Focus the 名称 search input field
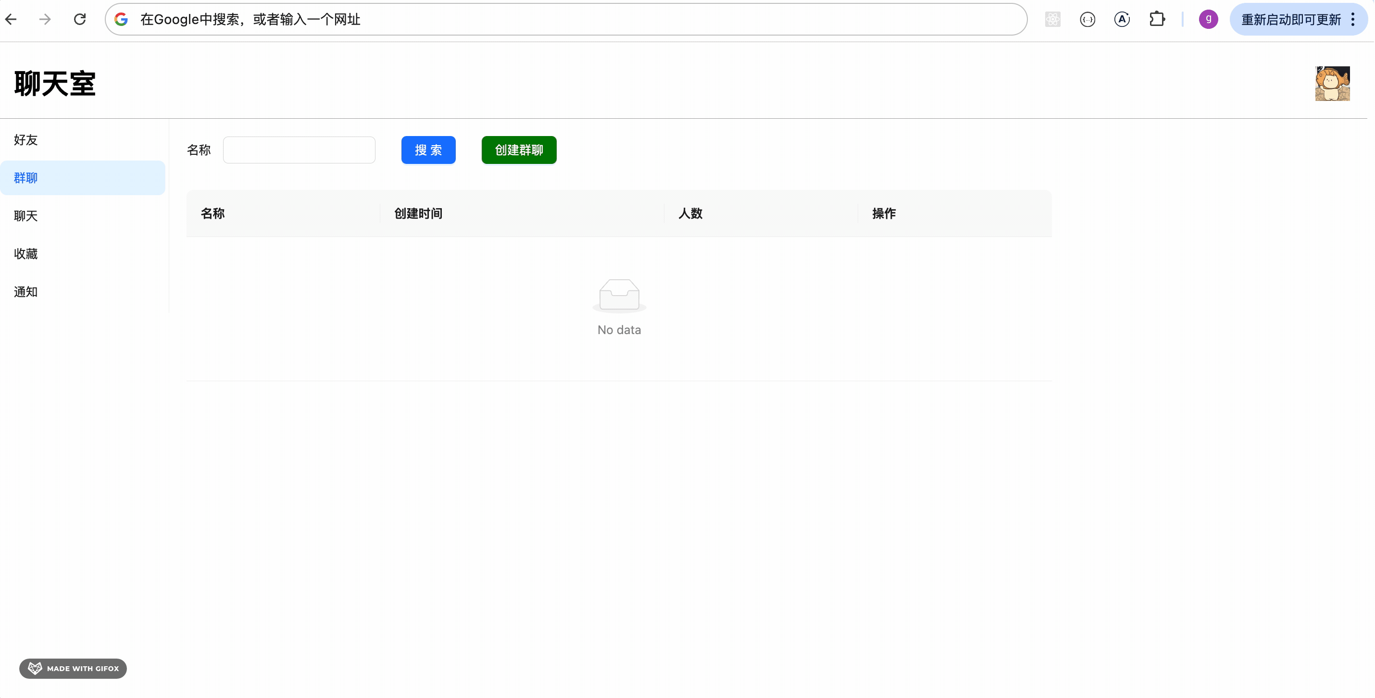The height and width of the screenshot is (698, 1375). click(x=299, y=150)
